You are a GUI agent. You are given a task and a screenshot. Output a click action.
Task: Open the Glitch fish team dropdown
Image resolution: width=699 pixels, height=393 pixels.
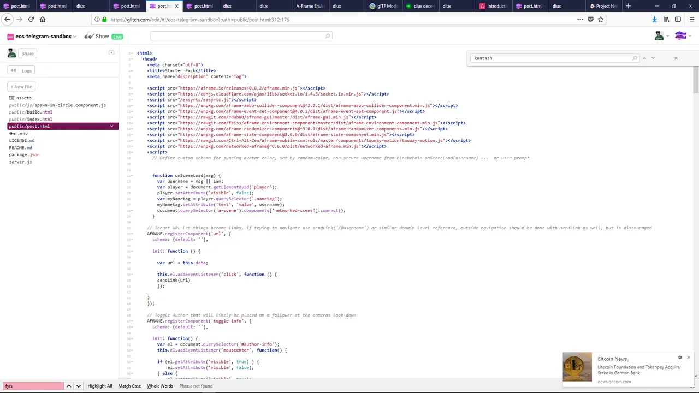click(x=683, y=36)
